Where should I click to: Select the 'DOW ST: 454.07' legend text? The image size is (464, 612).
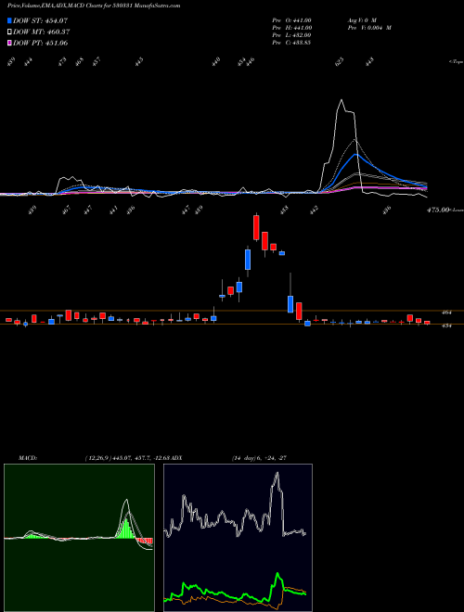point(41,20)
